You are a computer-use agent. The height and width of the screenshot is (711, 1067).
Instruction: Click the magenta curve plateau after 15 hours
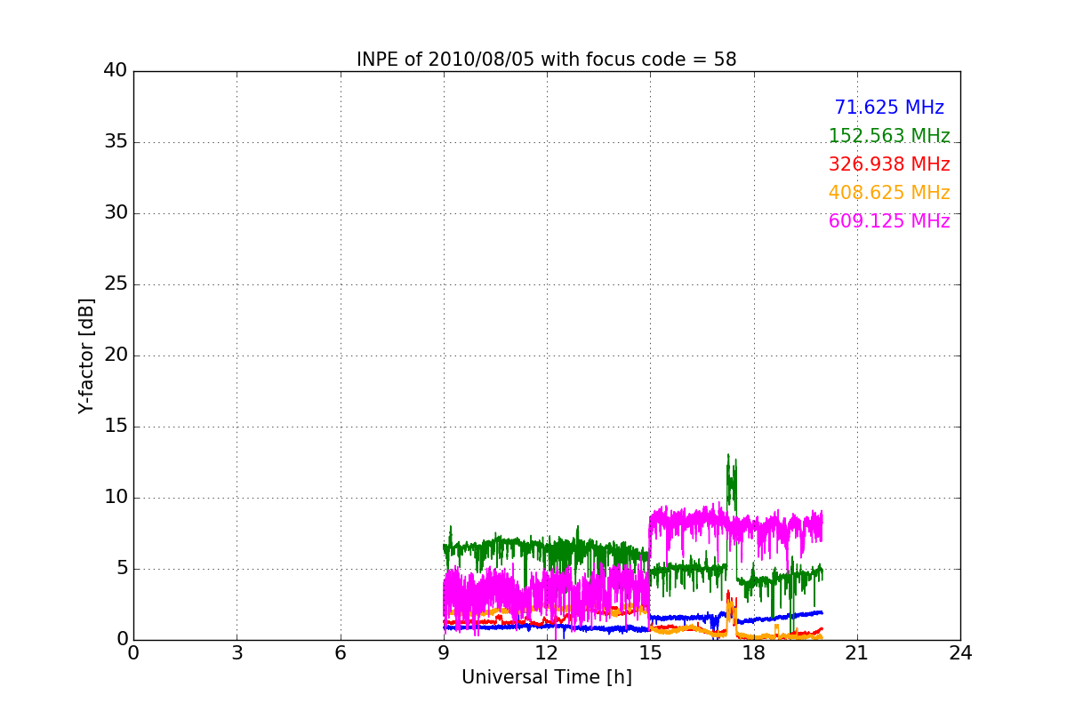coord(736,524)
